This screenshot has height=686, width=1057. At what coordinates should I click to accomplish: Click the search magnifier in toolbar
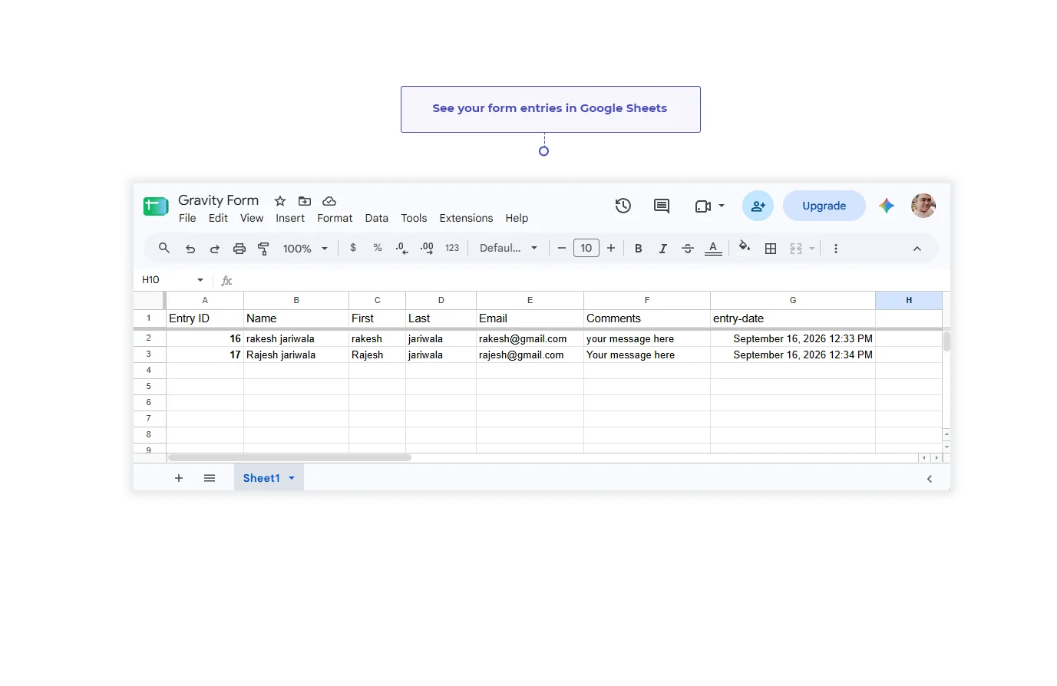(164, 248)
